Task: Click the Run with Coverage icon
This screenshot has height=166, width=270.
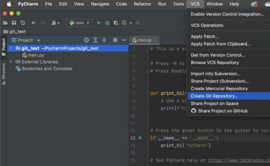Action: 116,23
